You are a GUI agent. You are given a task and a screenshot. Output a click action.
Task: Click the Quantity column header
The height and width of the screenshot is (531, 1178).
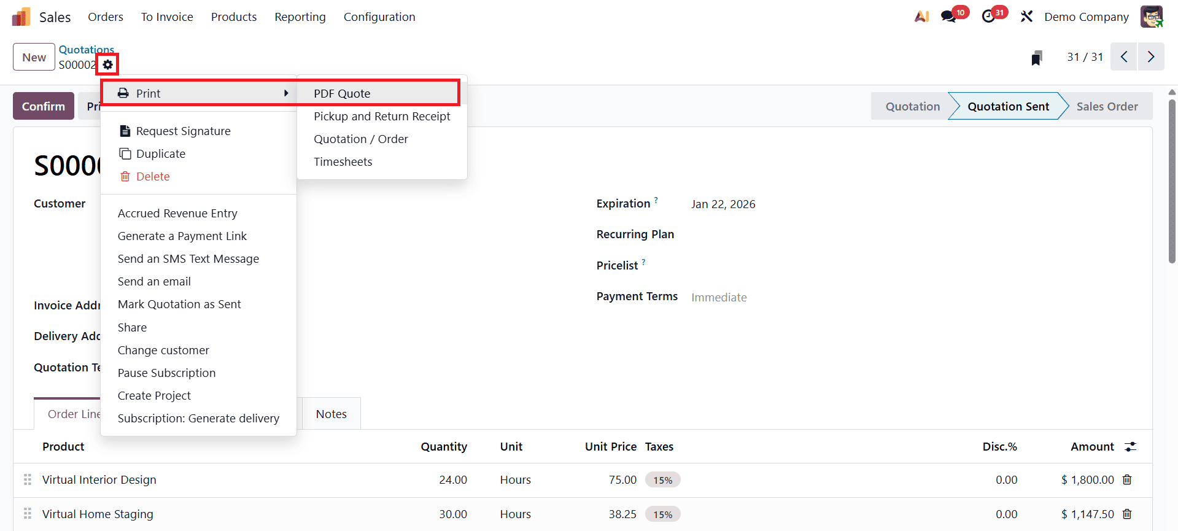[x=444, y=446]
